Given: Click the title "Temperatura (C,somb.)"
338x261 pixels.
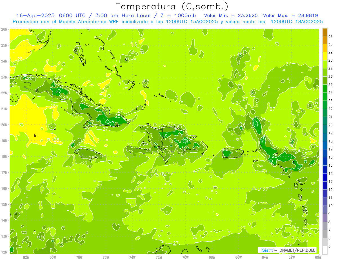Looking at the screenshot, I should [x=172, y=6].
